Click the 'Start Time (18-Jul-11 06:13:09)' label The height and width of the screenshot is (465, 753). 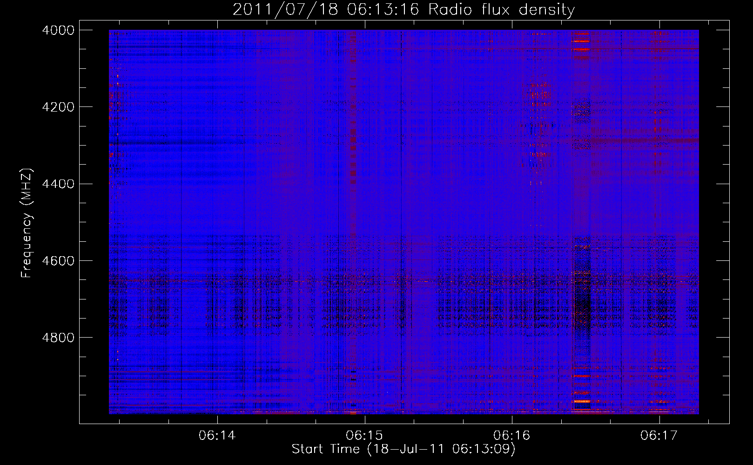(403, 449)
